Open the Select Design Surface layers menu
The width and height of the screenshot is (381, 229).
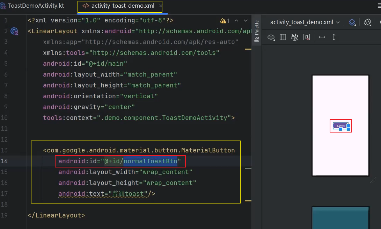pyautogui.click(x=352, y=22)
